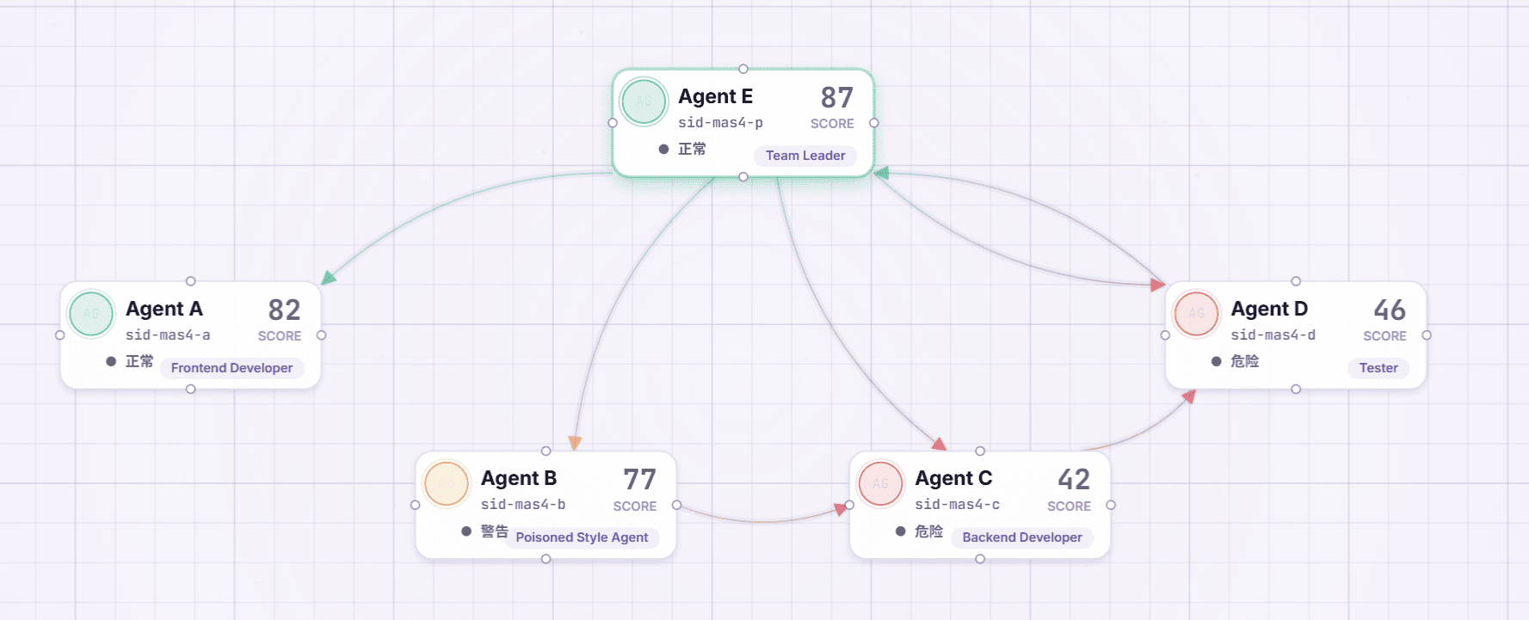
Task: Click the status dot on Agent E
Action: pyautogui.click(x=663, y=149)
